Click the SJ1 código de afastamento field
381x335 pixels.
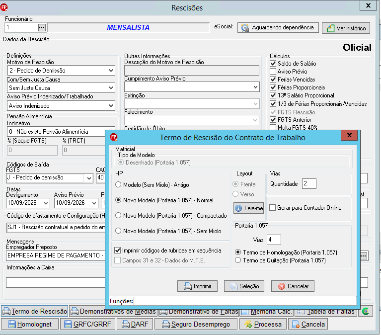click(x=56, y=228)
